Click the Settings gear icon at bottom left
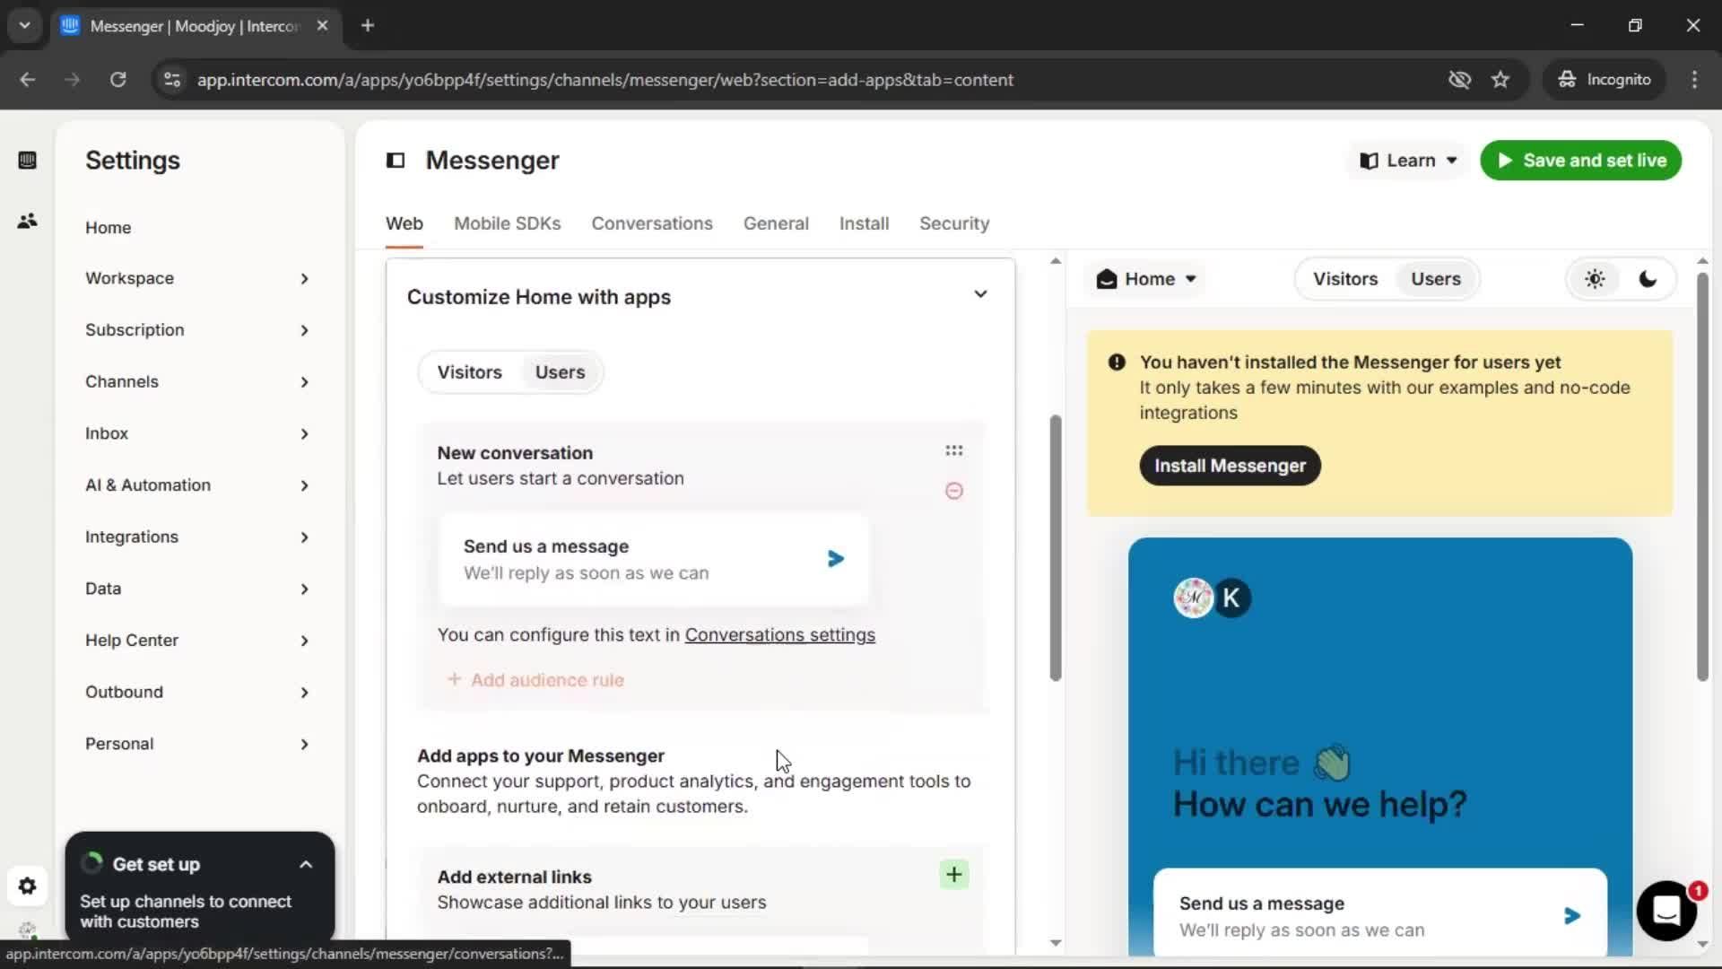Viewport: 1722px width, 969px height. [27, 886]
